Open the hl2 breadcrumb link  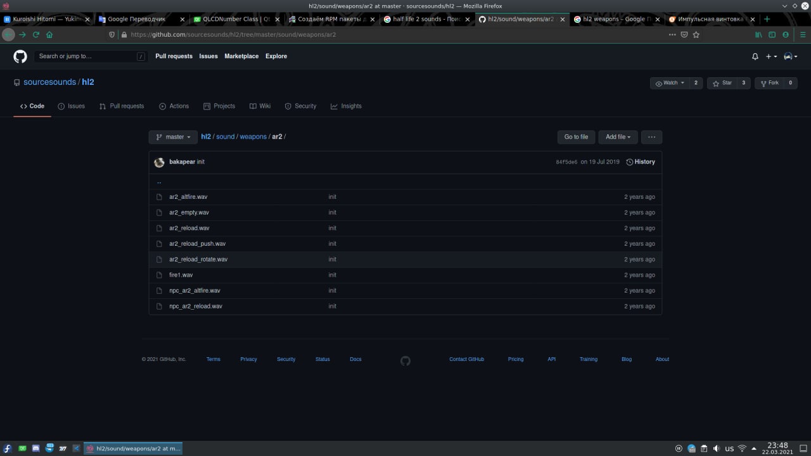point(206,137)
